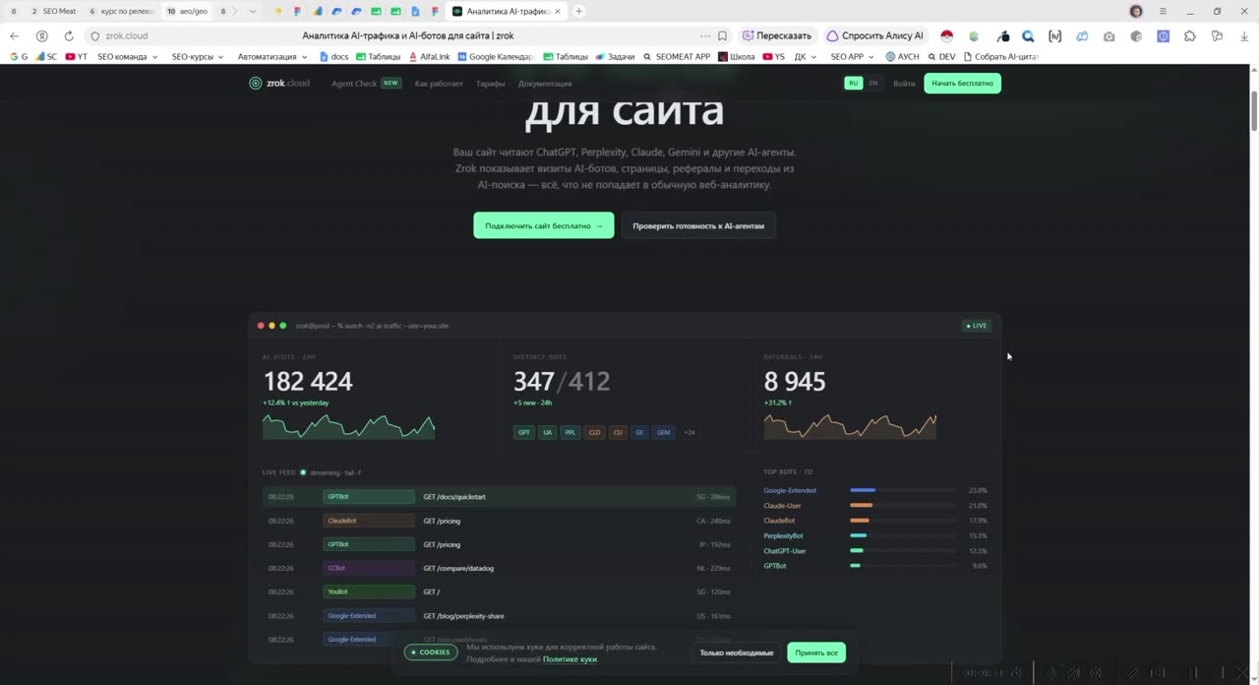
Task: Click the CLD bot badge
Action: (x=594, y=432)
